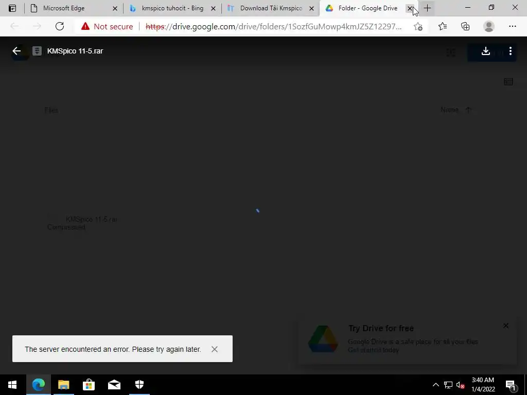527x395 pixels.
Task: Add this page to favorites
Action: (x=418, y=26)
